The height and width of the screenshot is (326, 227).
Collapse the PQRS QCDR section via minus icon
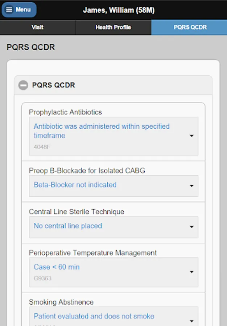click(x=23, y=85)
